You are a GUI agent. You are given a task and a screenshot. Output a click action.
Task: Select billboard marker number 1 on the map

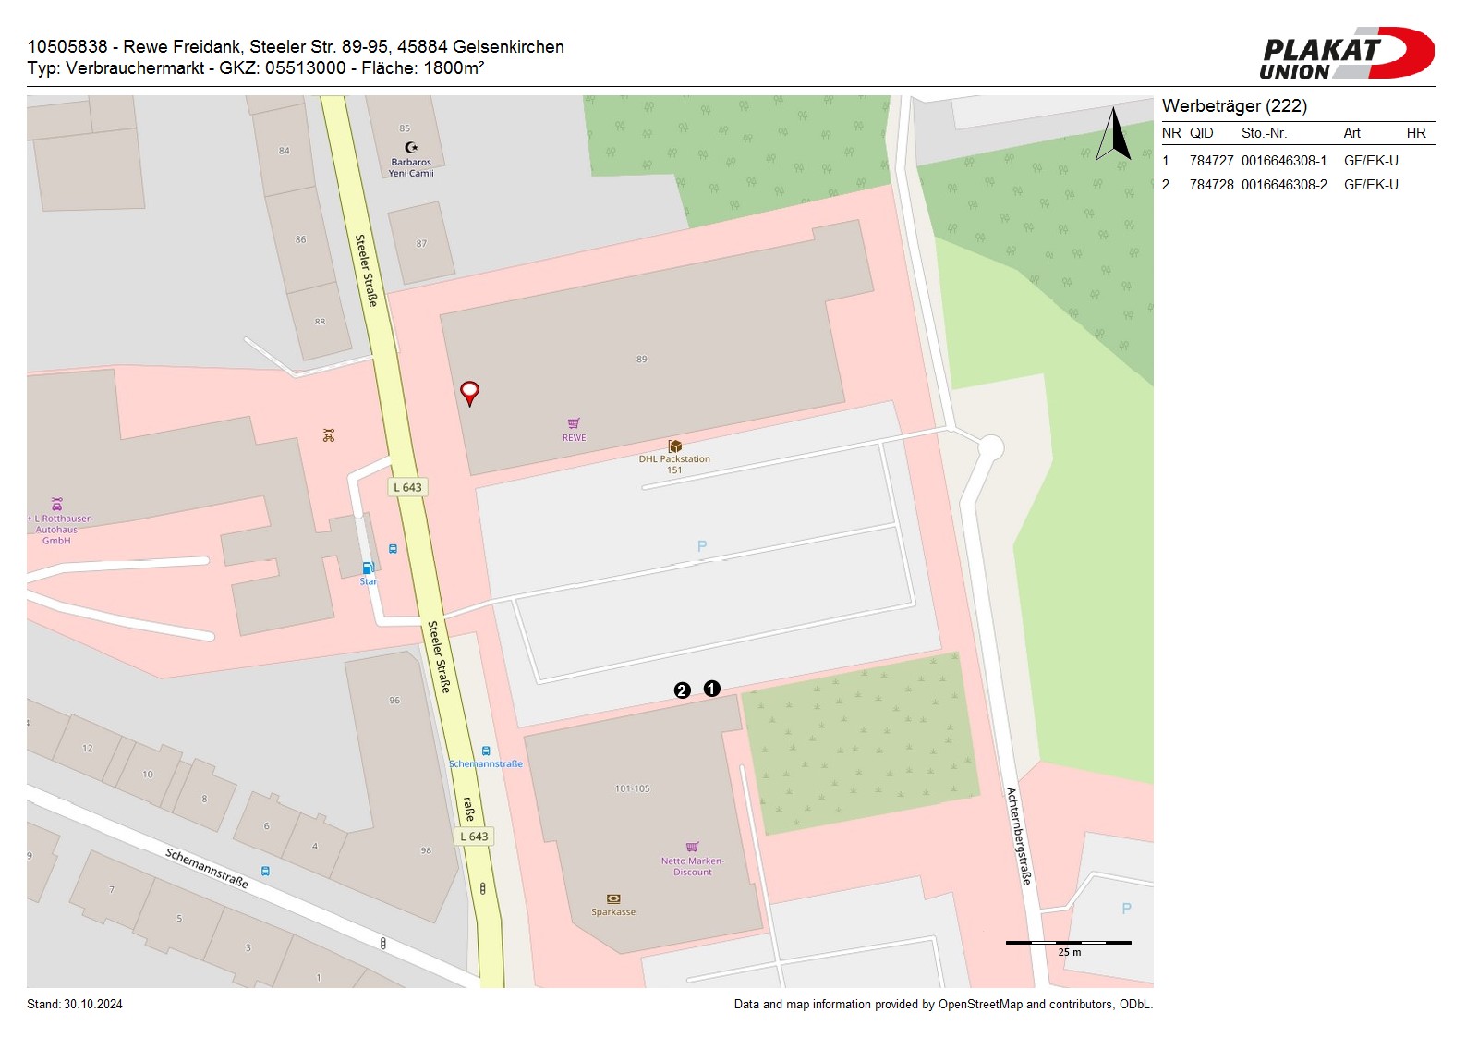point(711,689)
